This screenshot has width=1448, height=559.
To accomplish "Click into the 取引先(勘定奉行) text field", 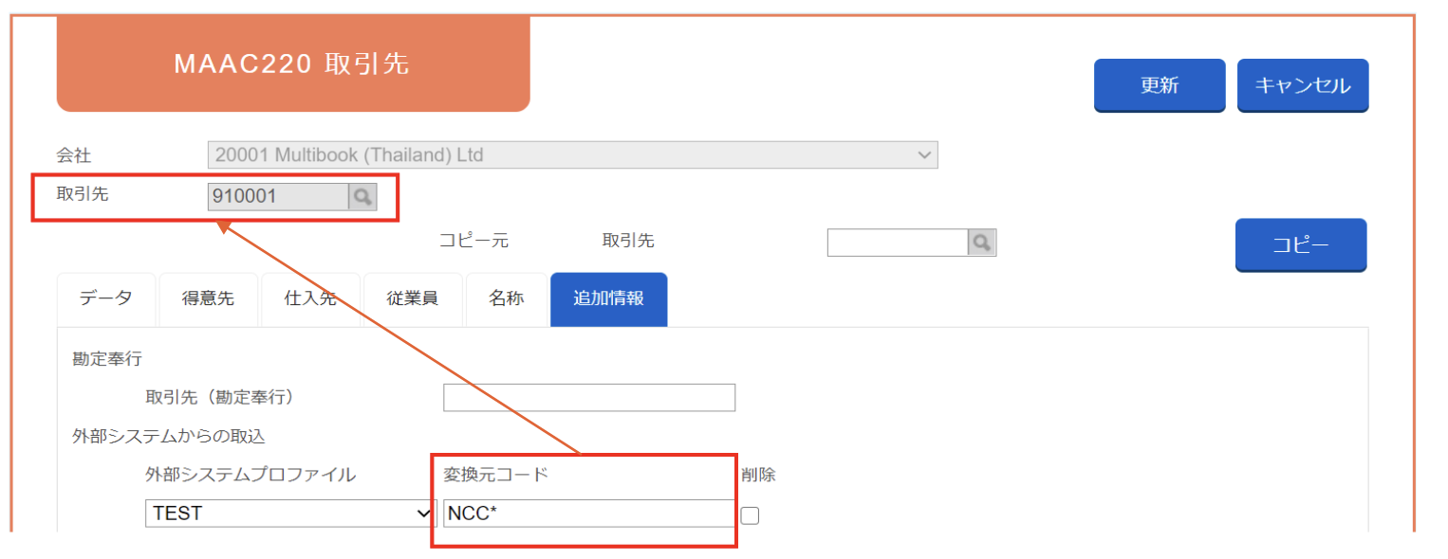I will click(x=589, y=397).
